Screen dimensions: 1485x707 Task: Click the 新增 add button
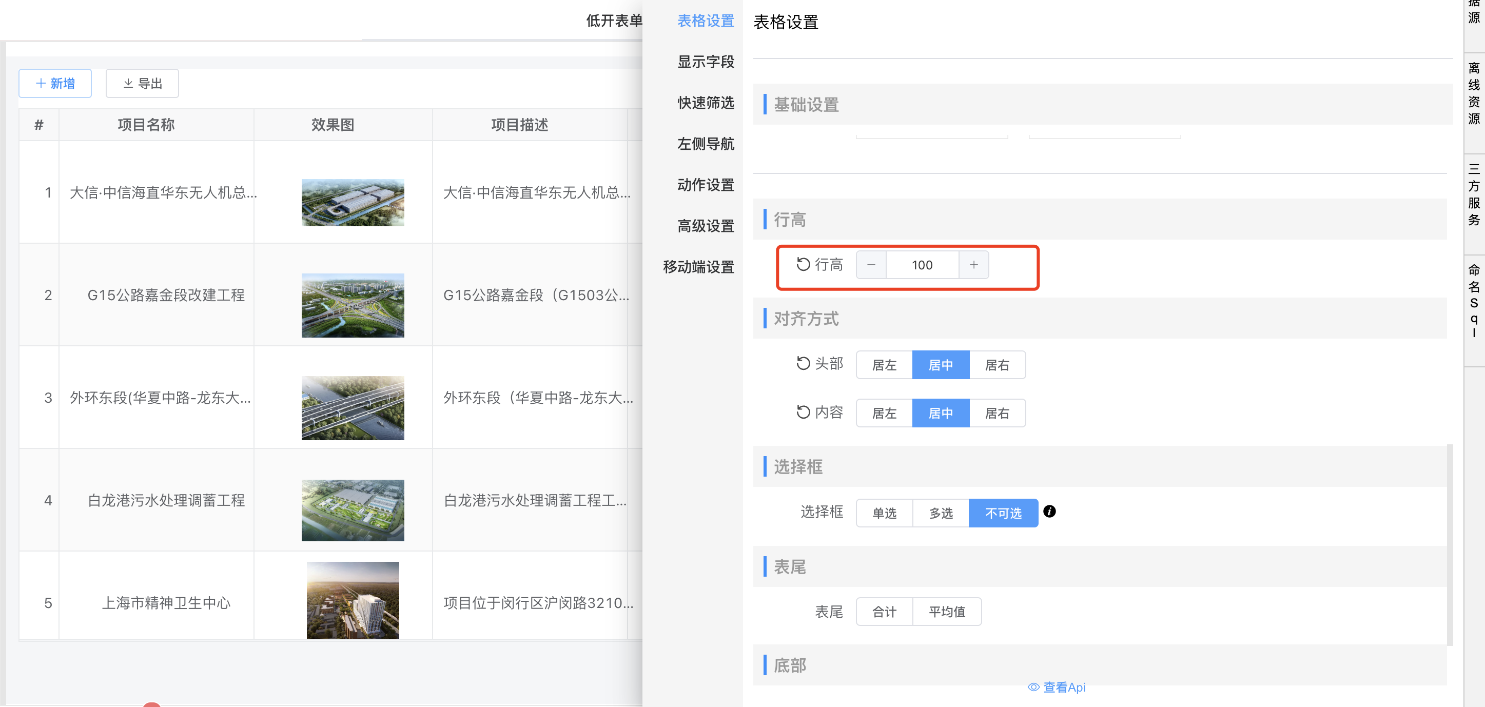tap(55, 84)
